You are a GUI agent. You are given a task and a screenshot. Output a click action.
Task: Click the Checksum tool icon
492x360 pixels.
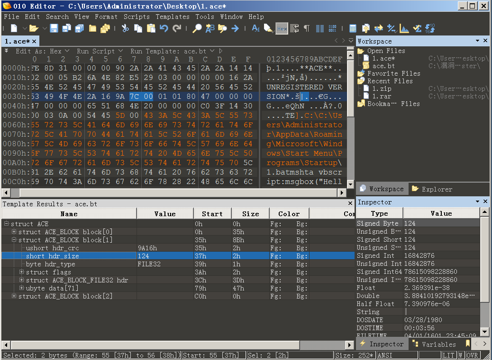417,28
